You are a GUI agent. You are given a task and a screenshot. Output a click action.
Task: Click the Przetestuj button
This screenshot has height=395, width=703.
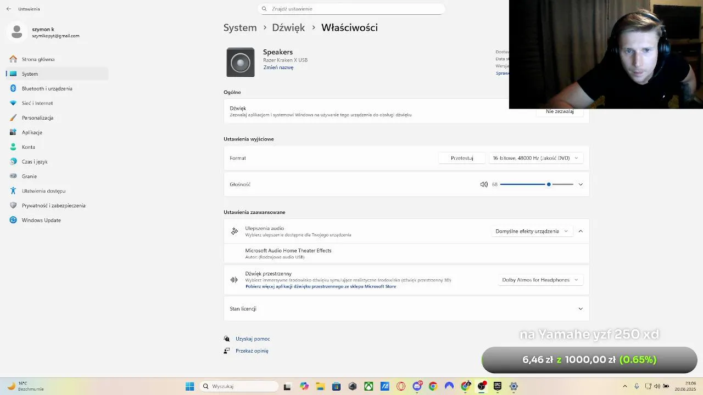point(462,158)
